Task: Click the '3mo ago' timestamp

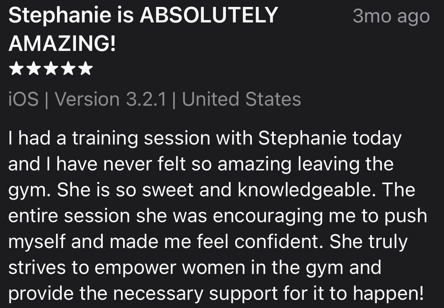Action: coord(391,16)
